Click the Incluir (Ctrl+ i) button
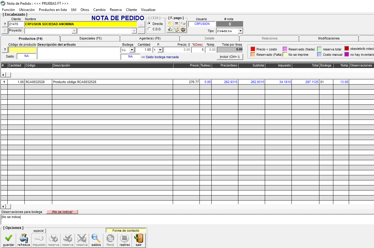The width and height of the screenshot is (374, 248). (x=230, y=57)
